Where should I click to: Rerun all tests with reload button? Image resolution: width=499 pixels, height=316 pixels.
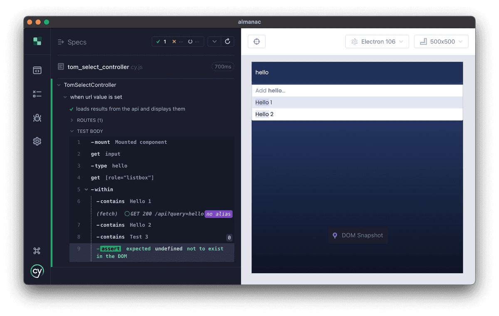[227, 42]
